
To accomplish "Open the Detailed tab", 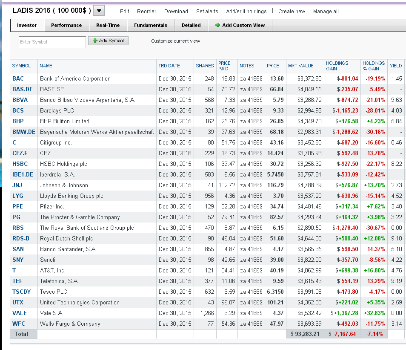I will coord(191,25).
